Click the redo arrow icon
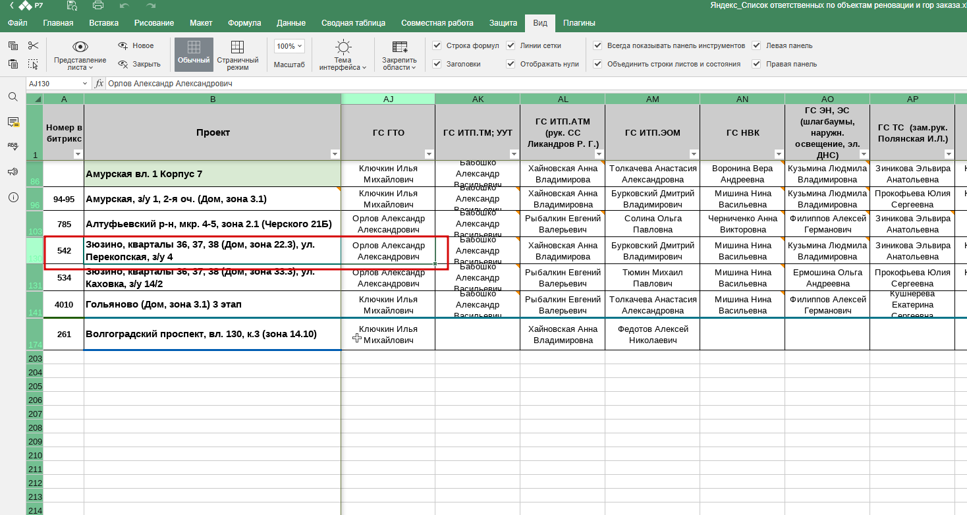 152,5
